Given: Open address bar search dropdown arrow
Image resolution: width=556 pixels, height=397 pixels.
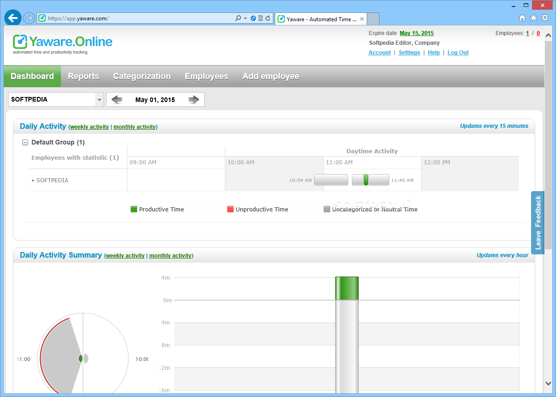Looking at the screenshot, I should tap(245, 18).
